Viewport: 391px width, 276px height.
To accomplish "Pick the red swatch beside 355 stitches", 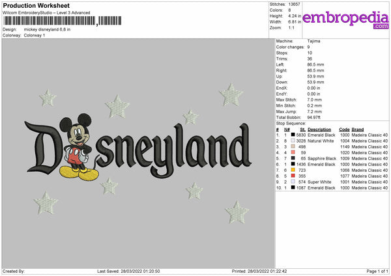I will [x=293, y=176].
